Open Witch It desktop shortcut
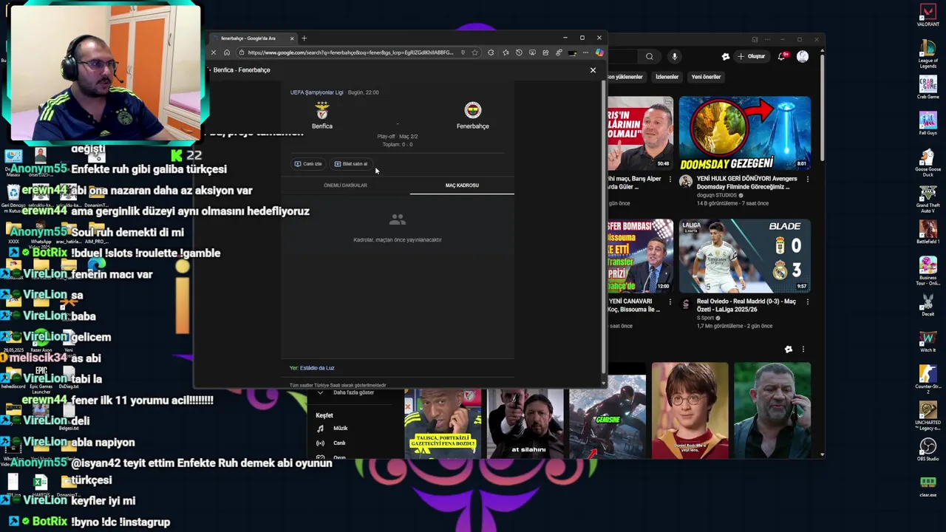 pyautogui.click(x=928, y=341)
